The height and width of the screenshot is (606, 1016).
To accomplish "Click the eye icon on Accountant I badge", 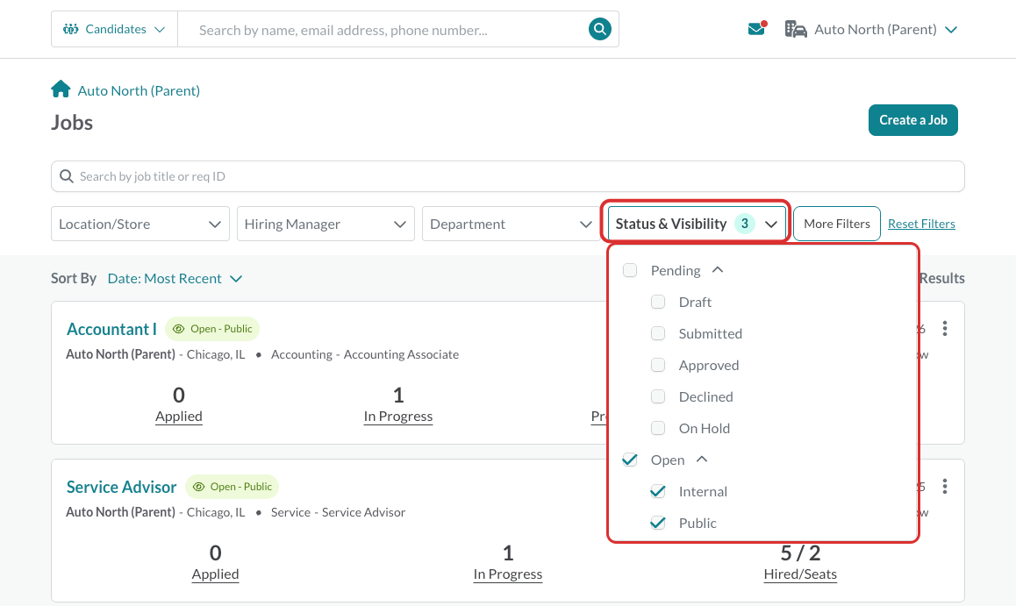I will point(179,329).
